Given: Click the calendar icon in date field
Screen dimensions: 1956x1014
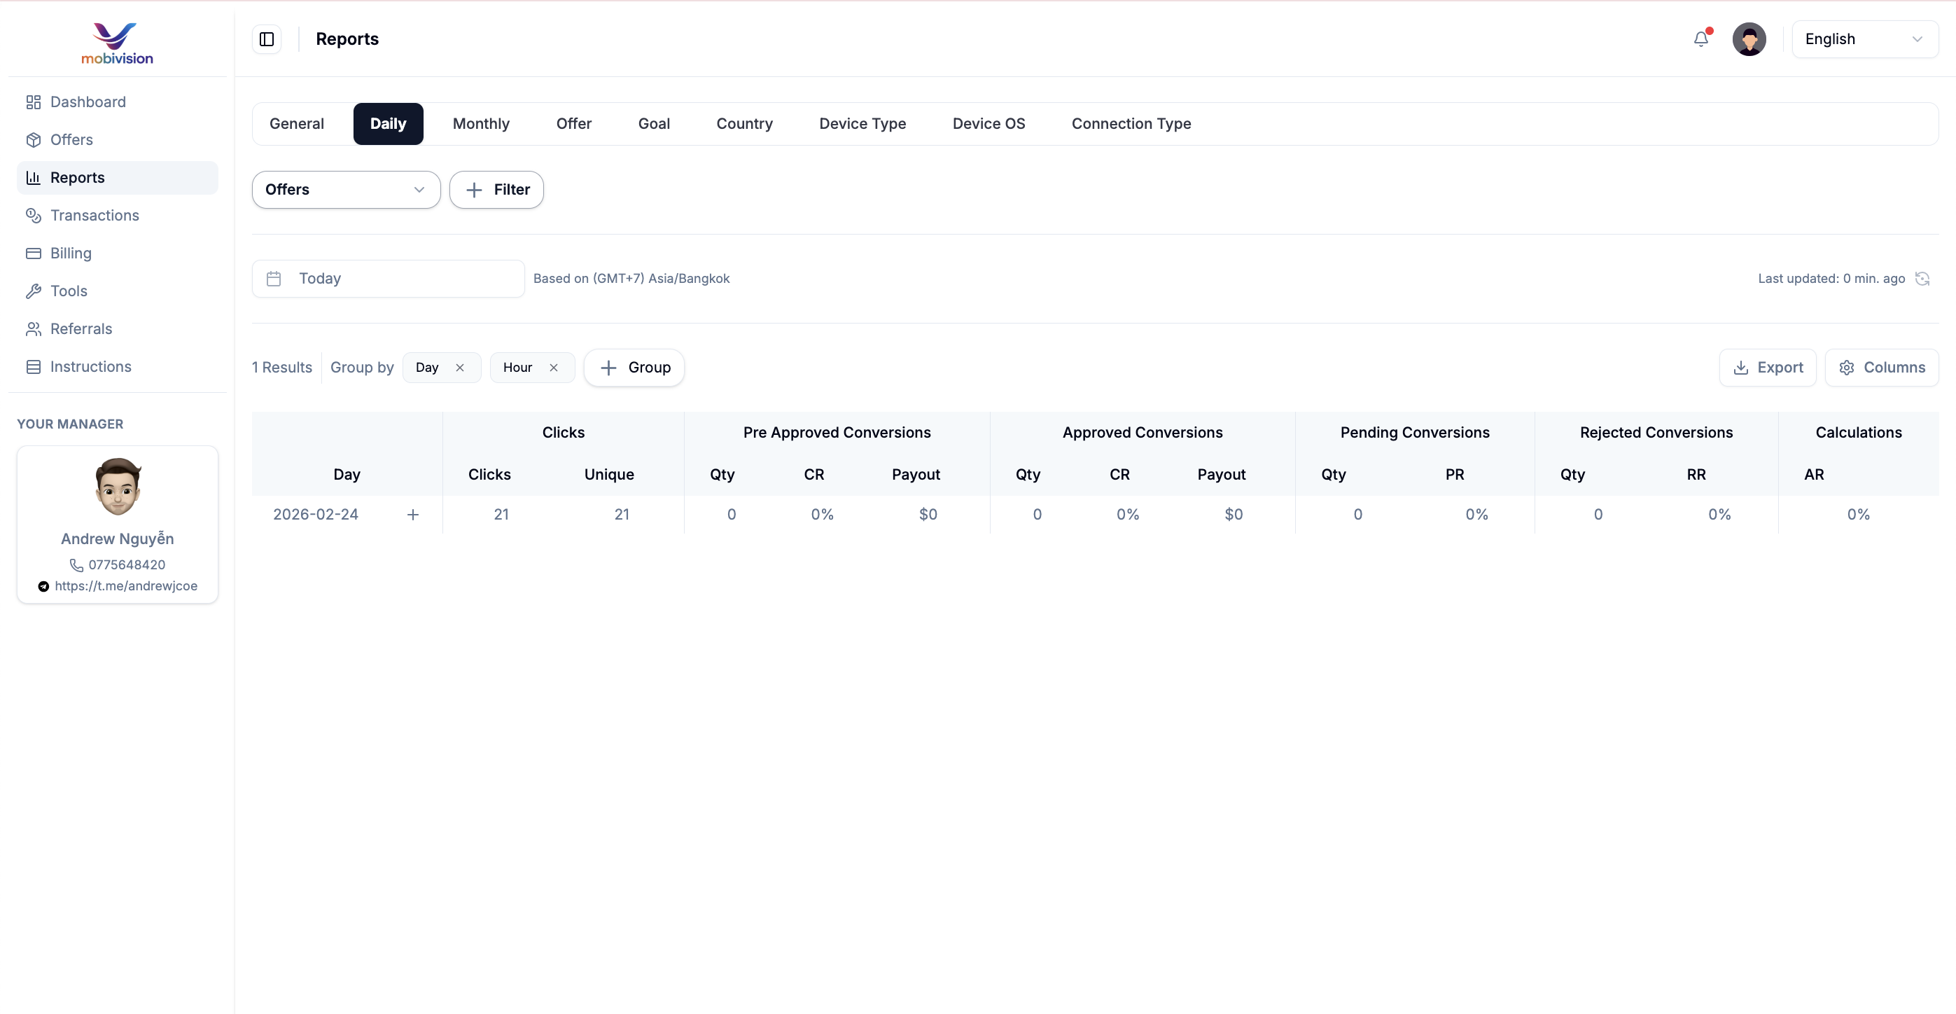Looking at the screenshot, I should pos(274,279).
